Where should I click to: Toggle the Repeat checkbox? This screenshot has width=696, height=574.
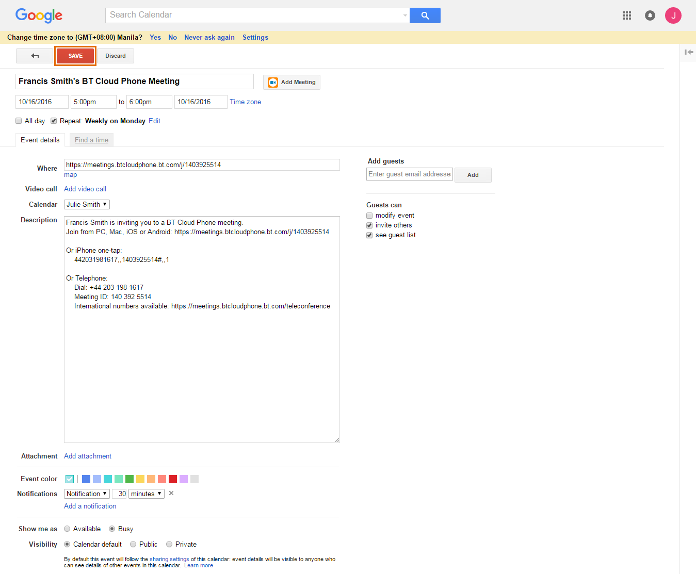coord(54,121)
